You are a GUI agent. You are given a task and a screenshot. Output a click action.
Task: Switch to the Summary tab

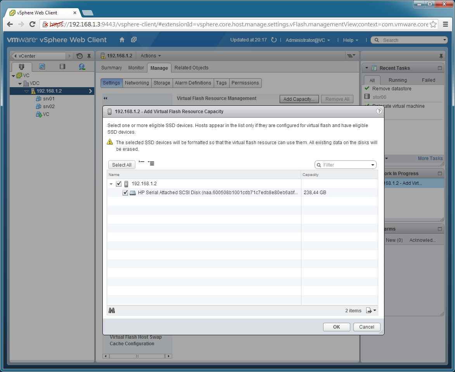pos(111,67)
